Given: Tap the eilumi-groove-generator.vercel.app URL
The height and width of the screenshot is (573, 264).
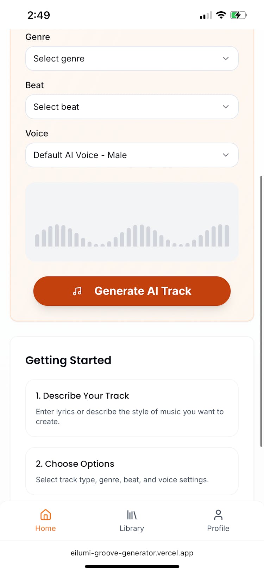Looking at the screenshot, I should tap(132, 553).
